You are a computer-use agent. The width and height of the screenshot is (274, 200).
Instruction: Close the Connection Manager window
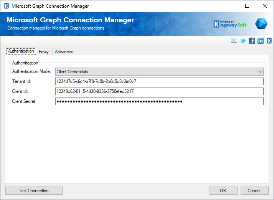264,6
